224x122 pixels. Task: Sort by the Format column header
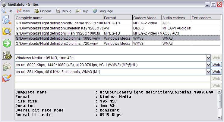pyautogui.click(x=118, y=18)
